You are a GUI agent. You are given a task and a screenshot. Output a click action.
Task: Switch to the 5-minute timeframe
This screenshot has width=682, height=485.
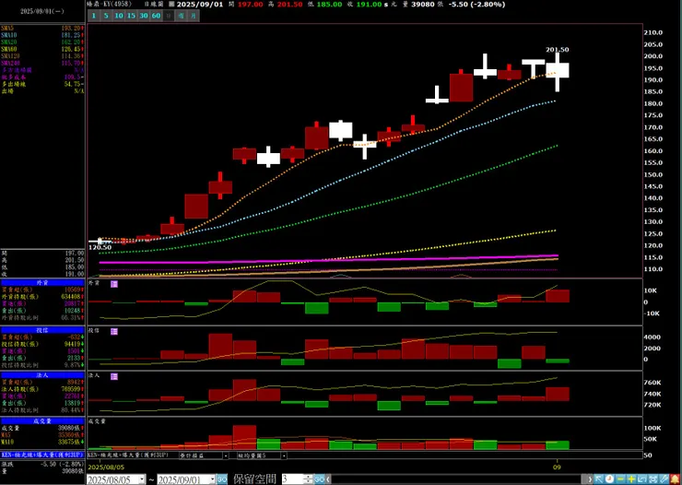coord(105,16)
